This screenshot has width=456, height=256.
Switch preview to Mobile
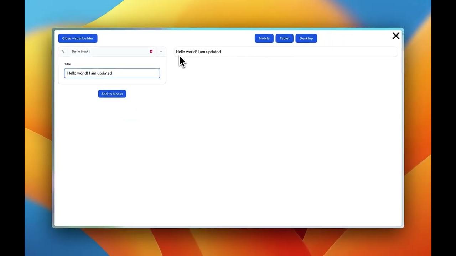pyautogui.click(x=264, y=38)
